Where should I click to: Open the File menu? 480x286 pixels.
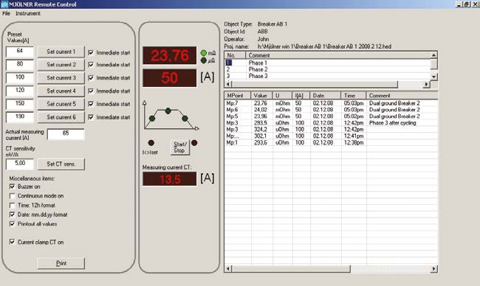pyautogui.click(x=6, y=13)
